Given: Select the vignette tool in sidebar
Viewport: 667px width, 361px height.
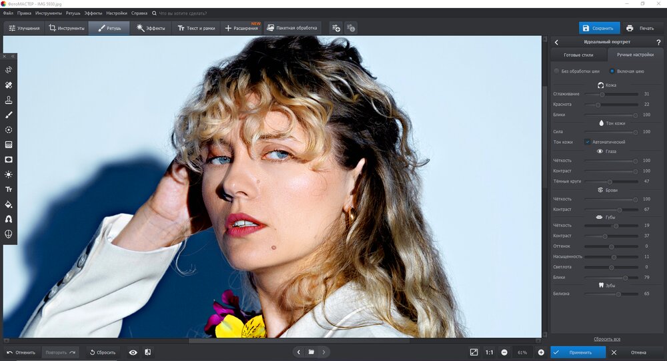Looking at the screenshot, I should coord(9,160).
